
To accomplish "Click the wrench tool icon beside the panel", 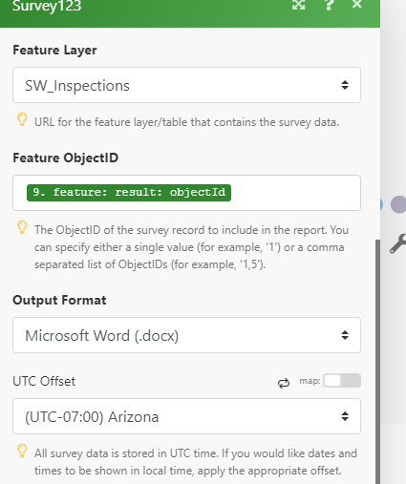I will point(398,243).
